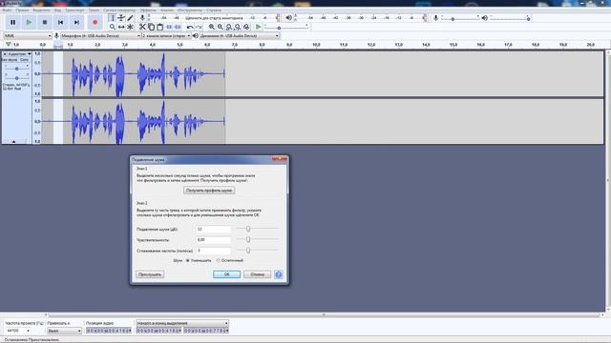Click the Preview button in the dialog

coord(150,274)
